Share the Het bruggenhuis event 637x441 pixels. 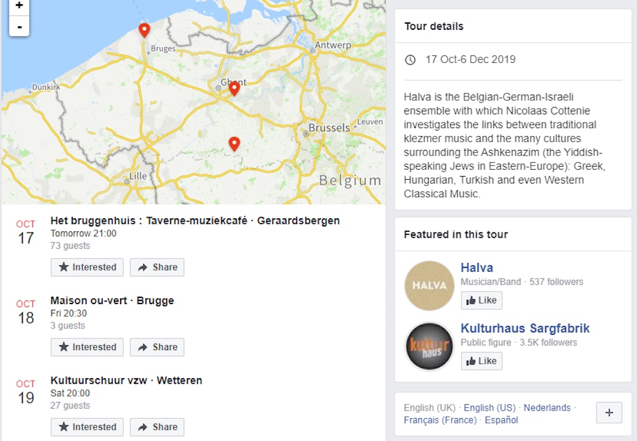157,267
